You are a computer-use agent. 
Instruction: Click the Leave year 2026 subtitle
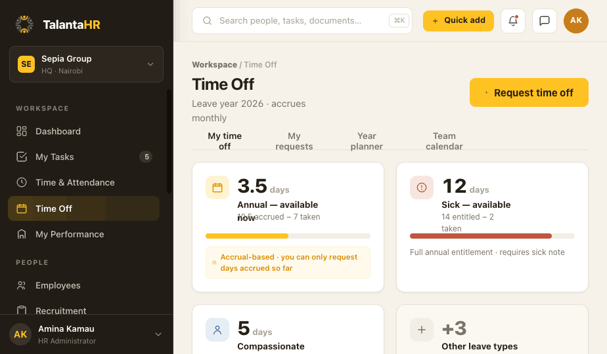click(248, 111)
